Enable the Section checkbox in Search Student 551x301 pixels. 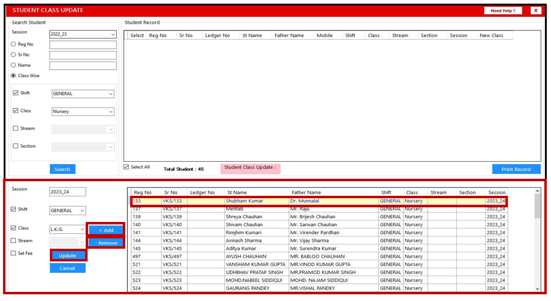coord(15,146)
